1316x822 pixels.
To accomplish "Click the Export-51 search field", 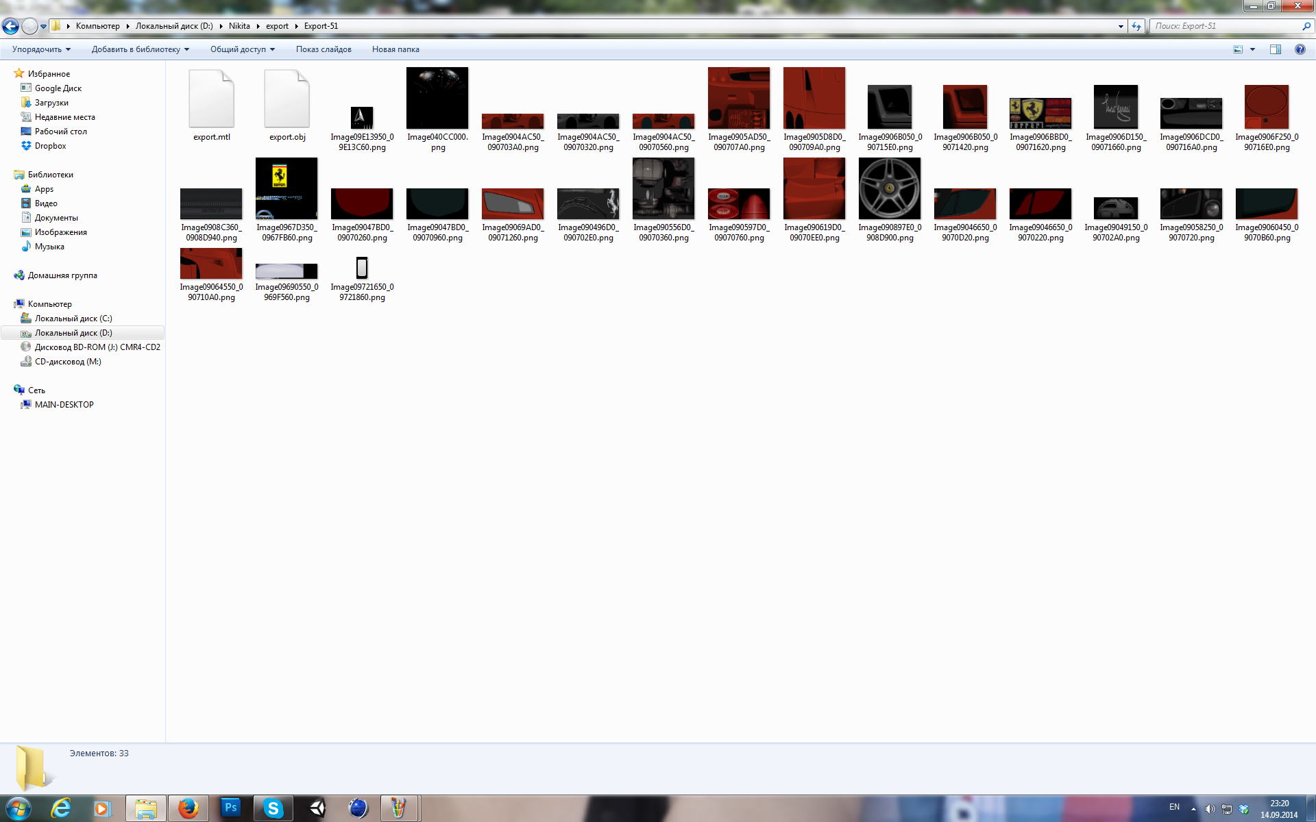I will click(1226, 26).
